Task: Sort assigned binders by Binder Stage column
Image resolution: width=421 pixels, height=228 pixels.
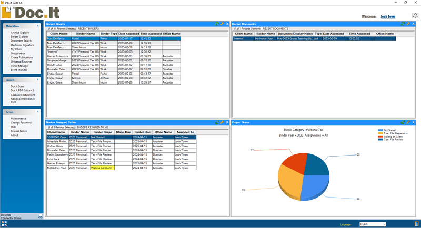Action: 102,132
